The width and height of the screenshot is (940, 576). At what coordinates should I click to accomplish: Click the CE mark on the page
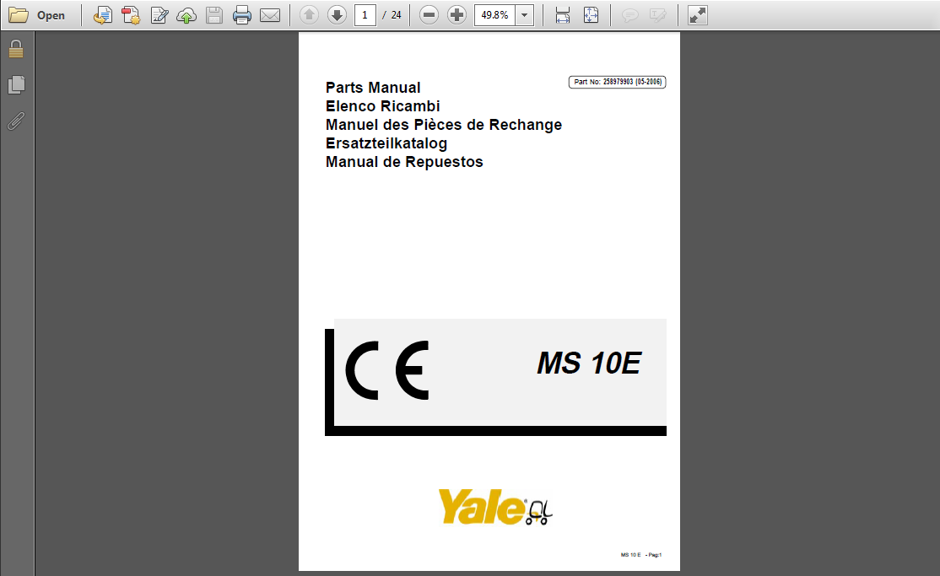pos(387,370)
